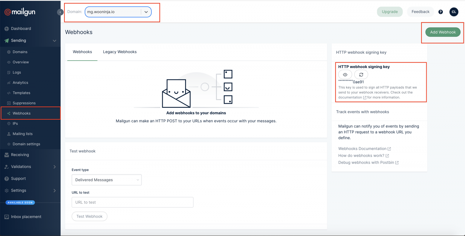Reveal the signing key with eye icon
This screenshot has width=465, height=236.
pos(345,75)
